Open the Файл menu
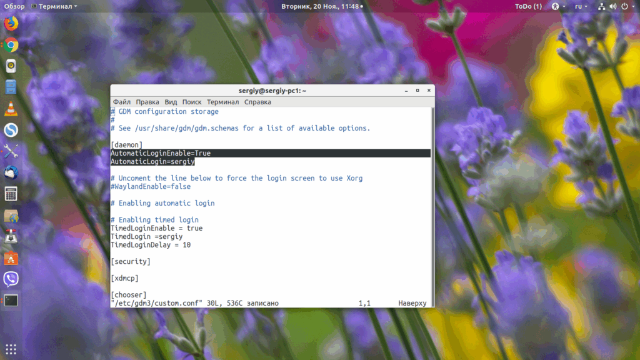The image size is (640, 360). tap(122, 102)
